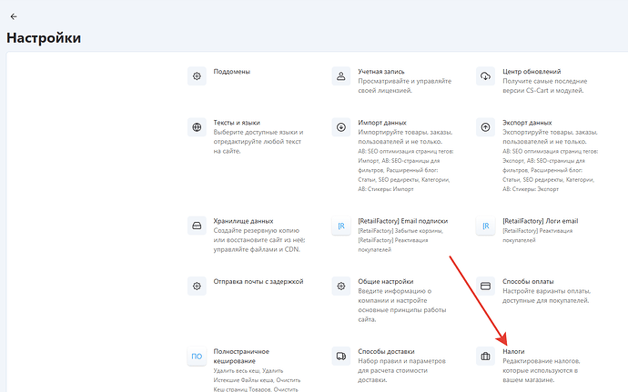The image size is (628, 392).
Task: Click the download icon for Импорт данных
Action: click(340, 127)
